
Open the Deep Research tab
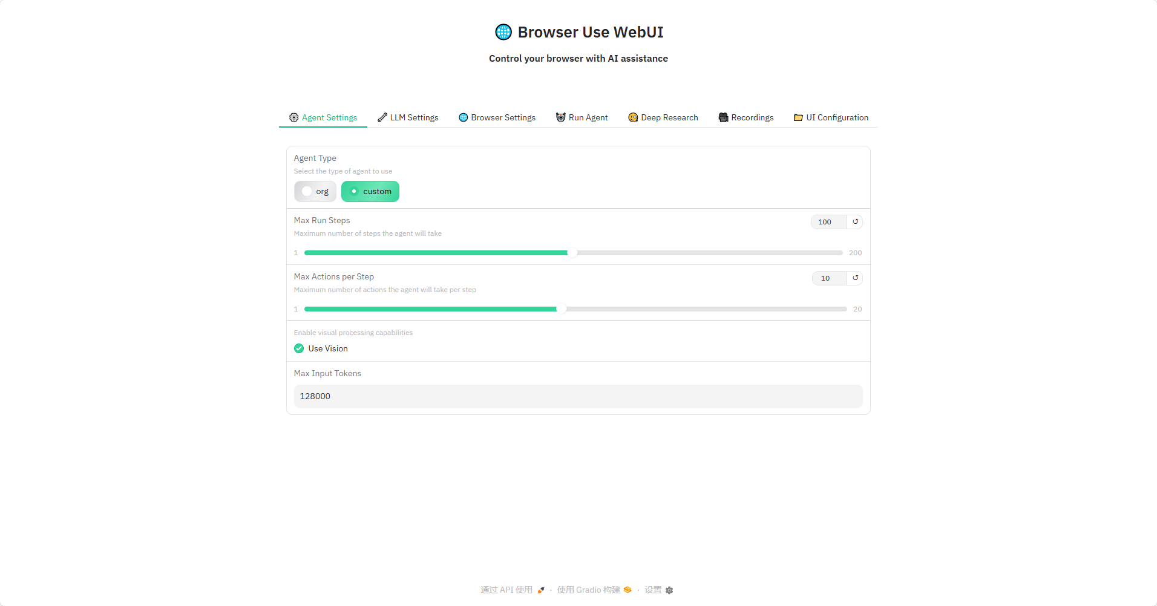(663, 117)
